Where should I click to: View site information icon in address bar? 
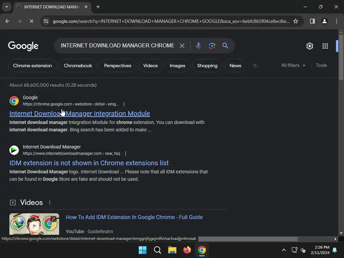point(46,21)
